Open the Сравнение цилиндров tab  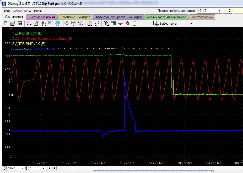tap(75, 17)
